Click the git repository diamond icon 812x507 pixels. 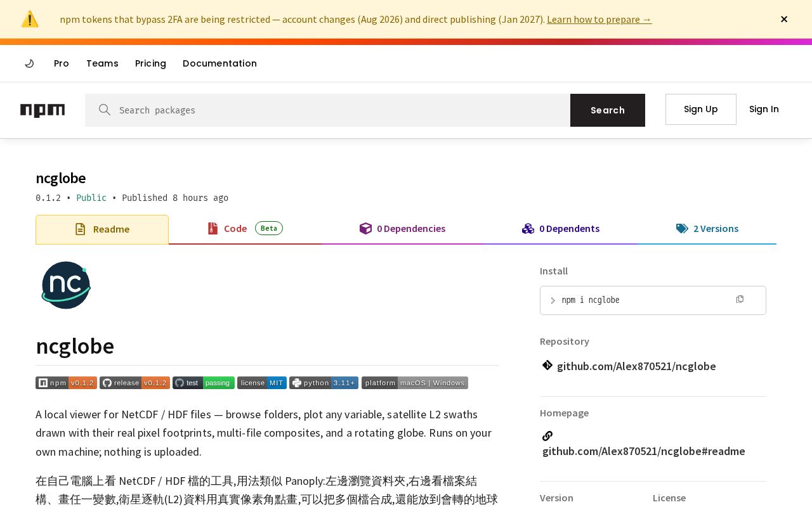[x=547, y=365]
